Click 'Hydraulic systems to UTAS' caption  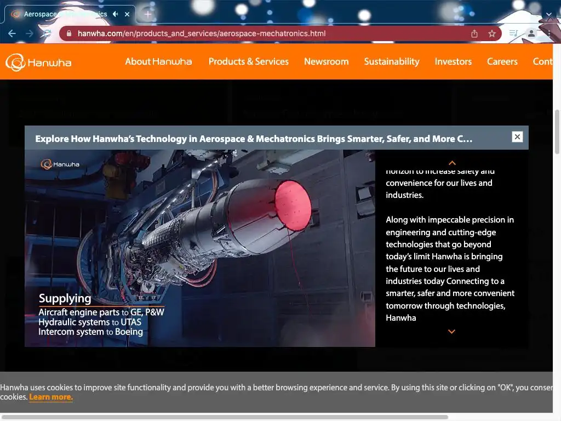tap(90, 322)
